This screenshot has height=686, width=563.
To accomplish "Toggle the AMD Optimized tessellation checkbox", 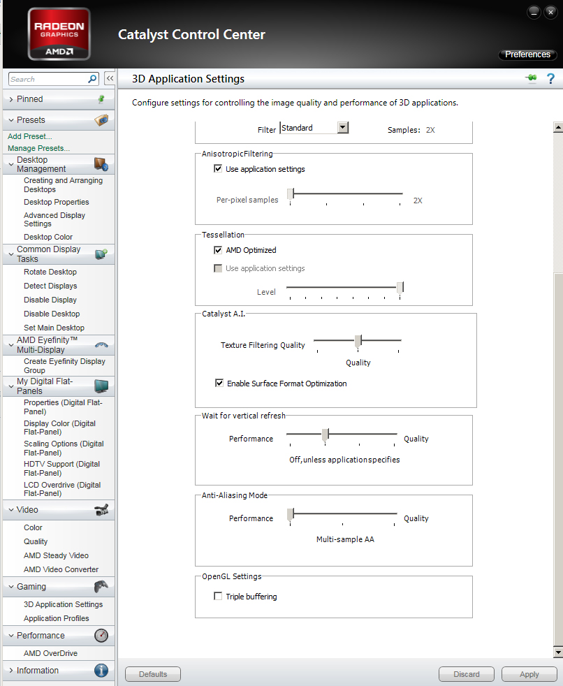I will pos(218,250).
